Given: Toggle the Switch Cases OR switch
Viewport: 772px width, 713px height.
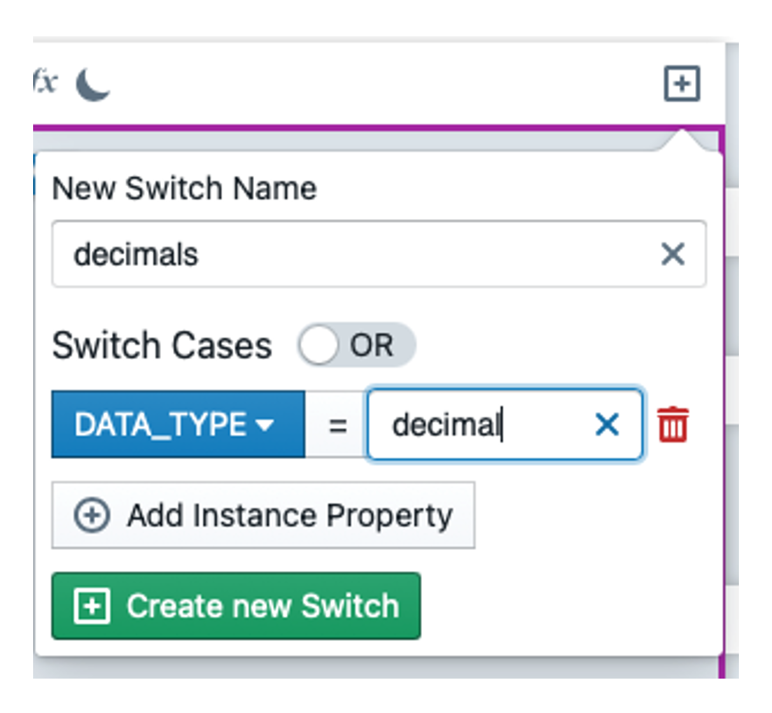Looking at the screenshot, I should click(356, 345).
